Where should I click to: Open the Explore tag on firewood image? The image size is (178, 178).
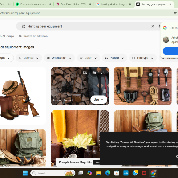tap(57, 100)
